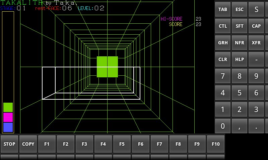Tap the TAB key
This screenshot has height=160, width=268.
[222, 9]
